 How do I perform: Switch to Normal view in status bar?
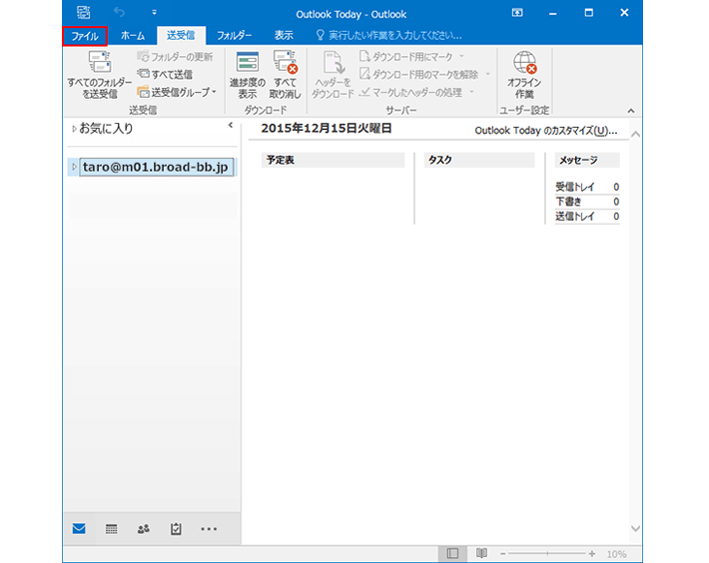pos(452,553)
